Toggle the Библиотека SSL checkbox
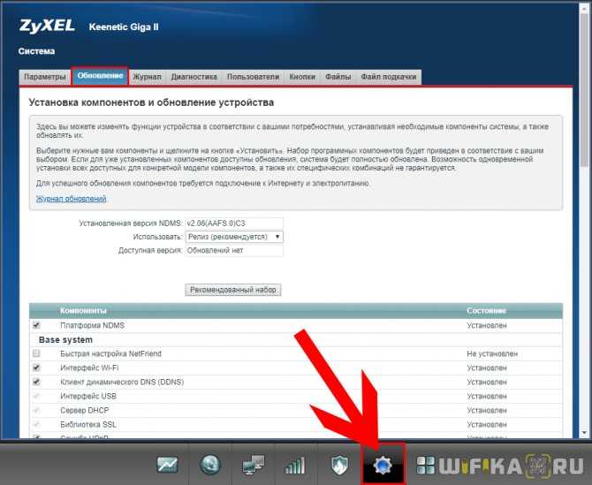Image resolution: width=592 pixels, height=485 pixels. pos(36,424)
